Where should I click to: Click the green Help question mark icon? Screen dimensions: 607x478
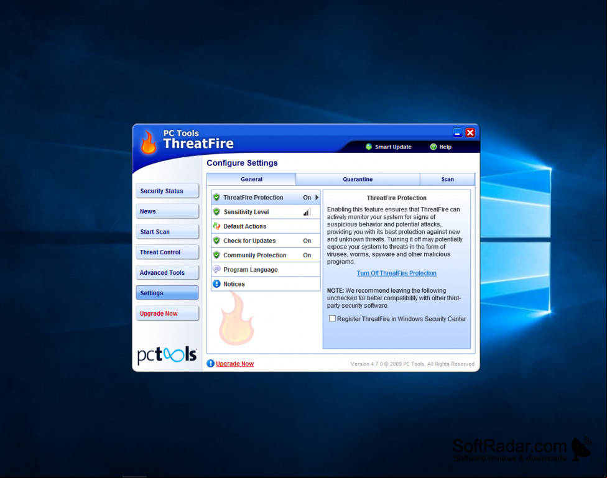tap(433, 147)
